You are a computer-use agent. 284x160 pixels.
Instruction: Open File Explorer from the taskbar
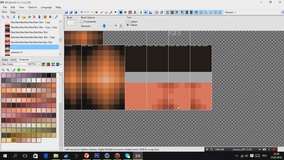(56, 156)
